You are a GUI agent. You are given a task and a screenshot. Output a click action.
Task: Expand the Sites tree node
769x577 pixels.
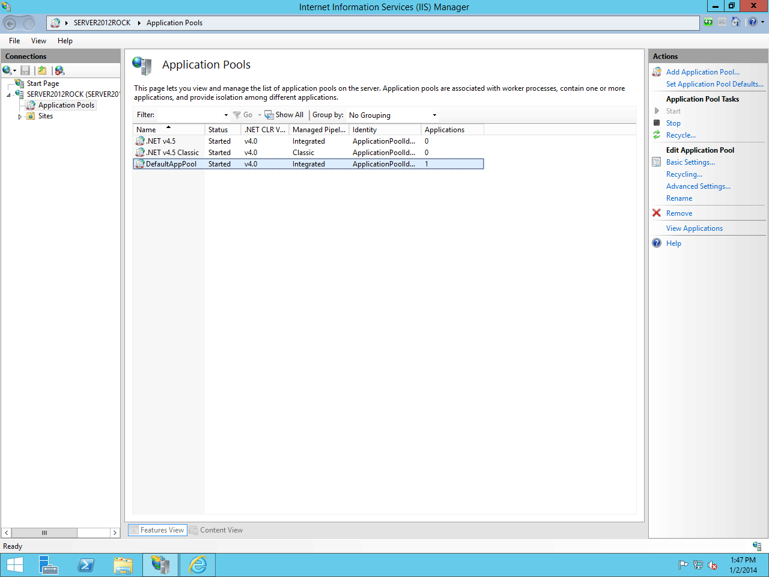click(x=20, y=117)
